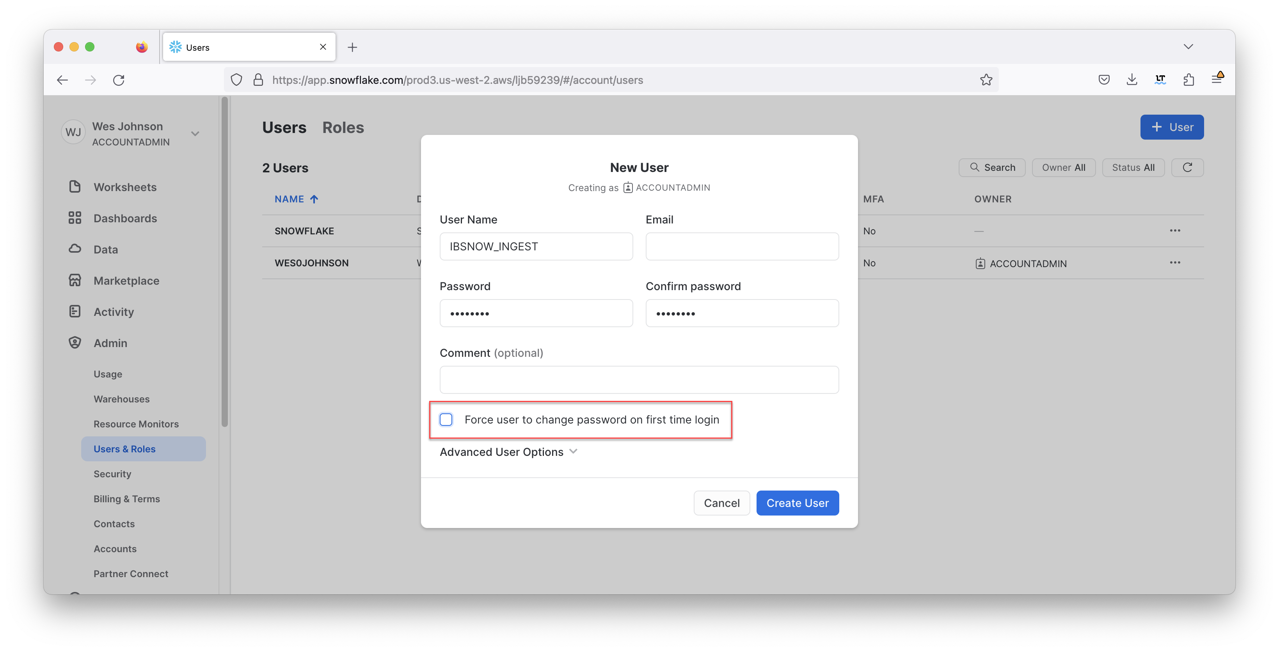Click the Firefox logo icon
Image resolution: width=1279 pixels, height=652 pixels.
click(142, 47)
